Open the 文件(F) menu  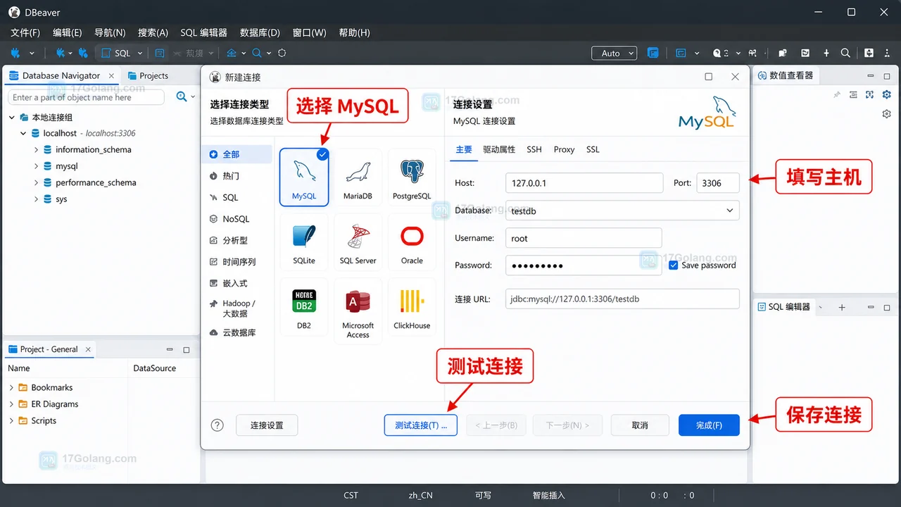tap(25, 32)
